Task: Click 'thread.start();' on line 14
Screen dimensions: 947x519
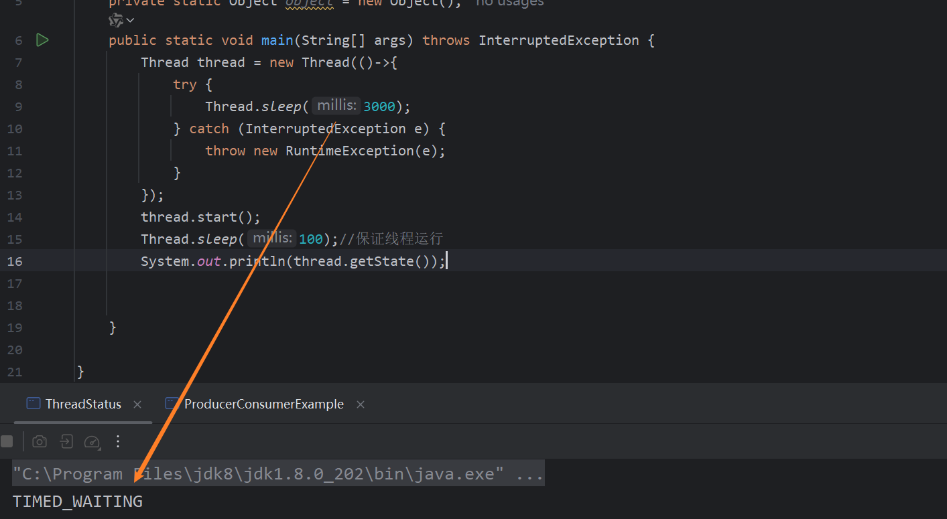Action: pos(200,217)
